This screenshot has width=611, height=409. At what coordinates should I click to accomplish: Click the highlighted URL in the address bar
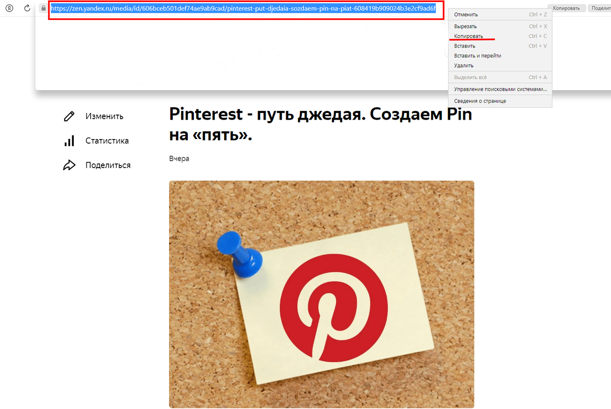point(243,8)
